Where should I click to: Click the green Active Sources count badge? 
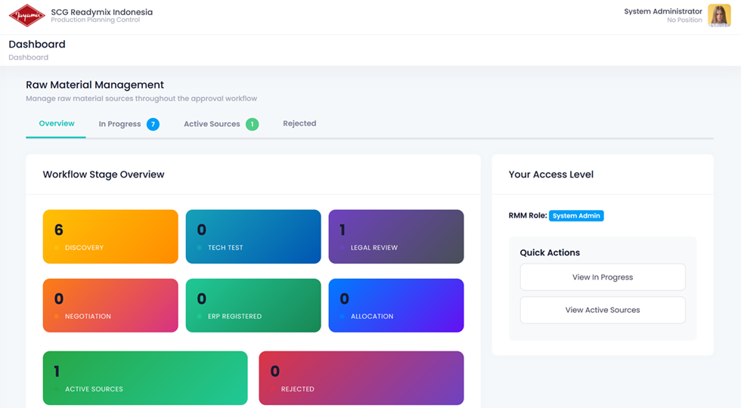(252, 124)
